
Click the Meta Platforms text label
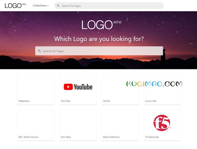[111, 137]
